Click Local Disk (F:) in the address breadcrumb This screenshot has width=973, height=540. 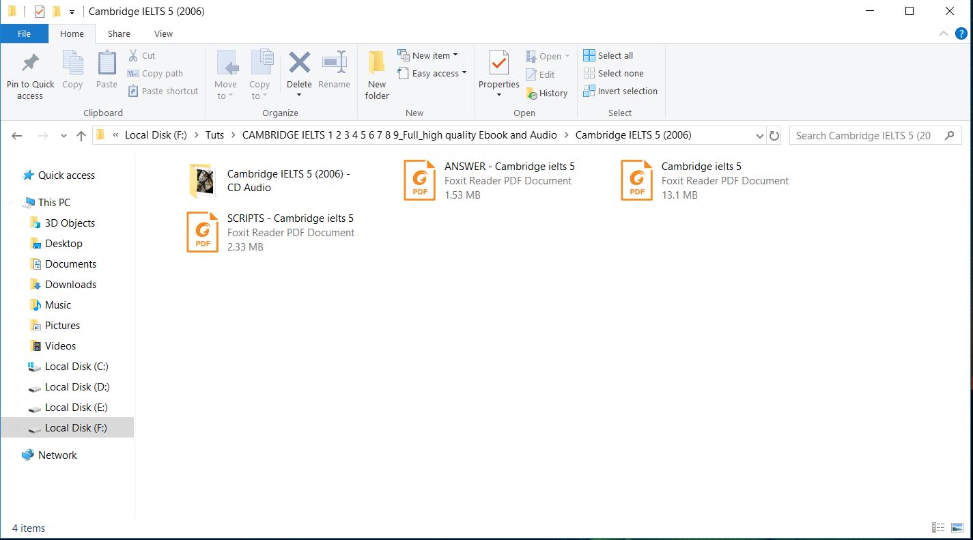(156, 135)
